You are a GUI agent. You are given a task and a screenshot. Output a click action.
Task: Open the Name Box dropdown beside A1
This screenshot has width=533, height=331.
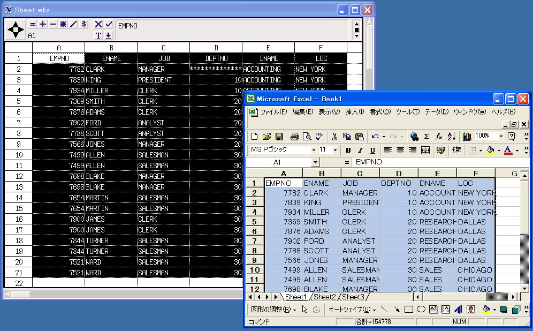315,162
